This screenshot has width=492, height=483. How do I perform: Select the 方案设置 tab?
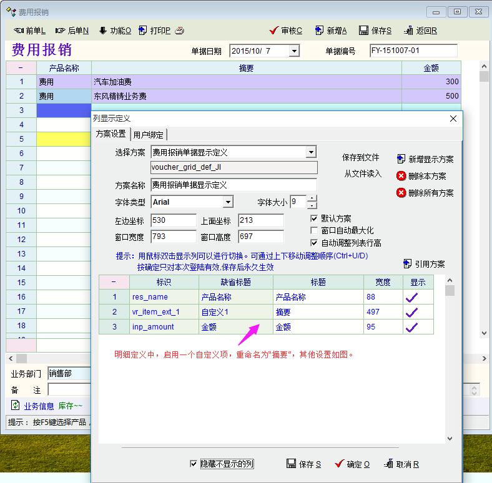click(111, 134)
